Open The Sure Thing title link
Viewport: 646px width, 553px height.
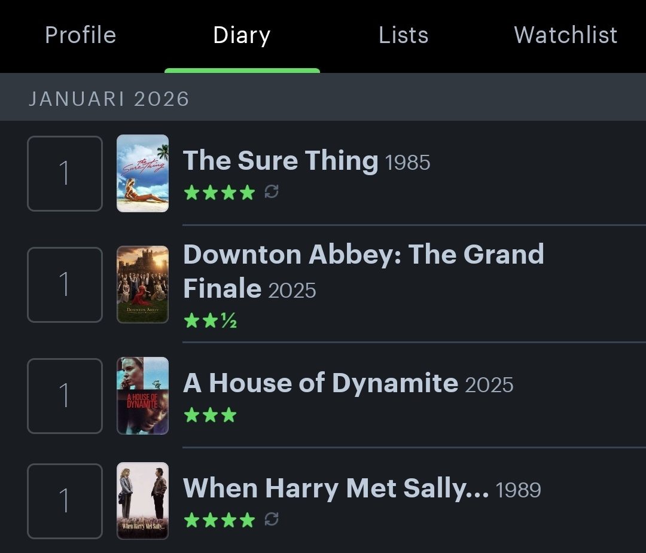point(280,161)
